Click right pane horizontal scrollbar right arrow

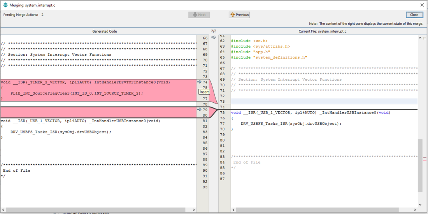(x=415, y=210)
